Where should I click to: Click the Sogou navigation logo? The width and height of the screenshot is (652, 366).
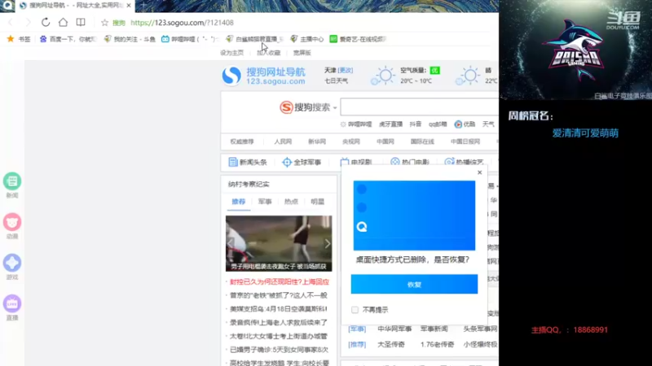pos(263,76)
